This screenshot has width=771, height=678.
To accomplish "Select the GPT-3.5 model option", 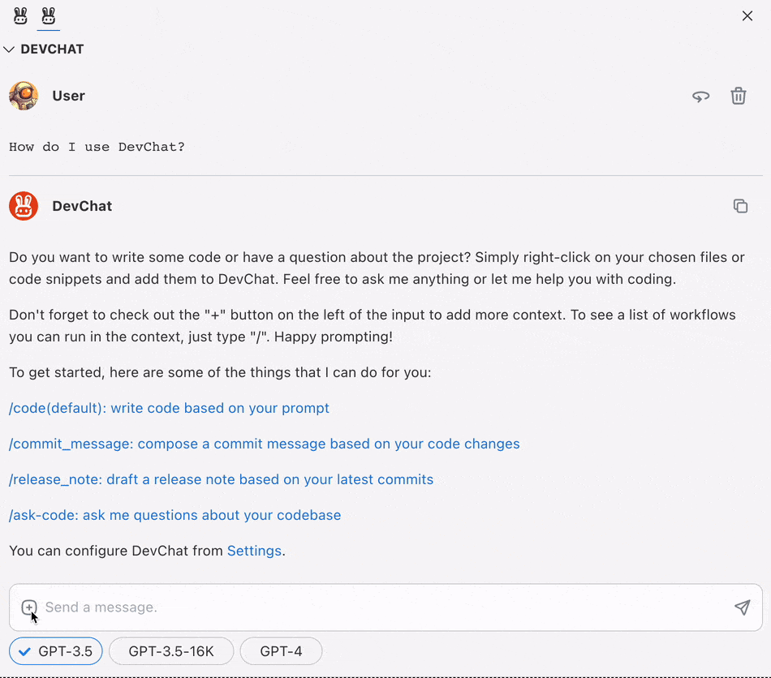I will [56, 651].
